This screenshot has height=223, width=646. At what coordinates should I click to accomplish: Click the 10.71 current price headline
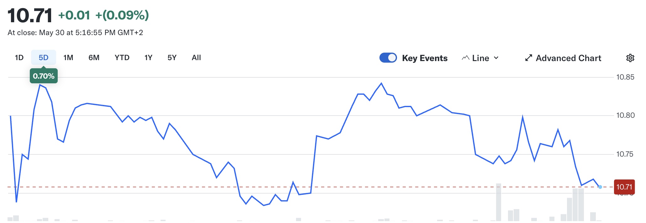pyautogui.click(x=30, y=15)
